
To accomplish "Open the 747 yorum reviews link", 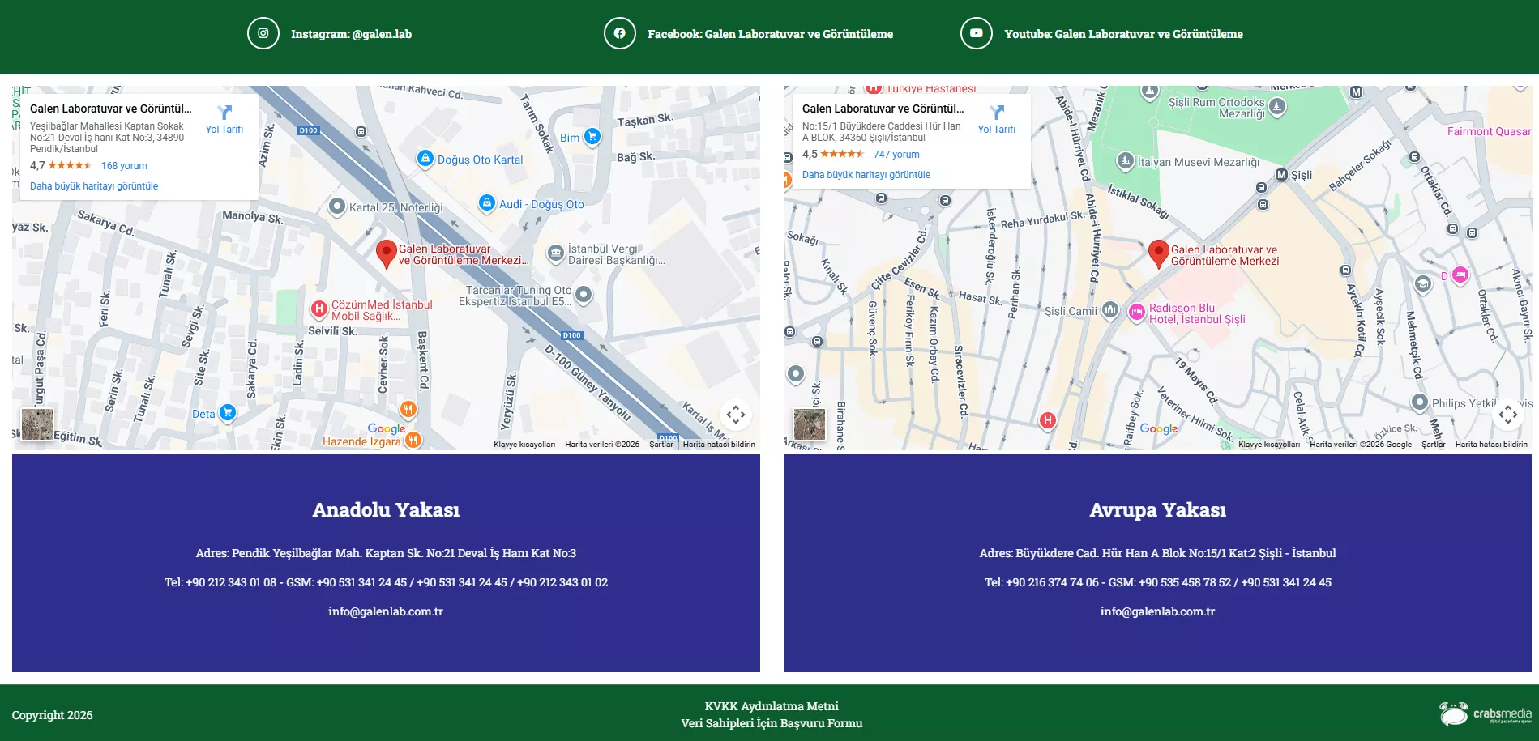I will (896, 155).
